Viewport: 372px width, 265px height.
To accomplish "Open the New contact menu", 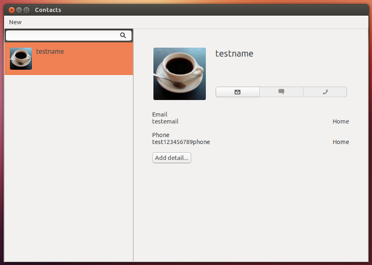I will pyautogui.click(x=15, y=22).
